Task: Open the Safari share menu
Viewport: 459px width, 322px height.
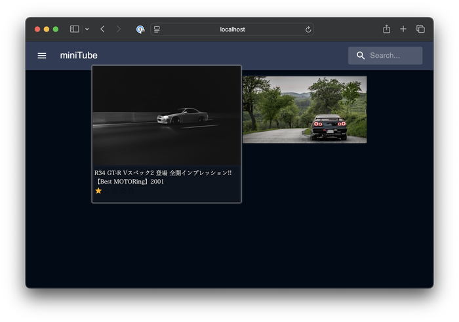Action: [386, 30]
